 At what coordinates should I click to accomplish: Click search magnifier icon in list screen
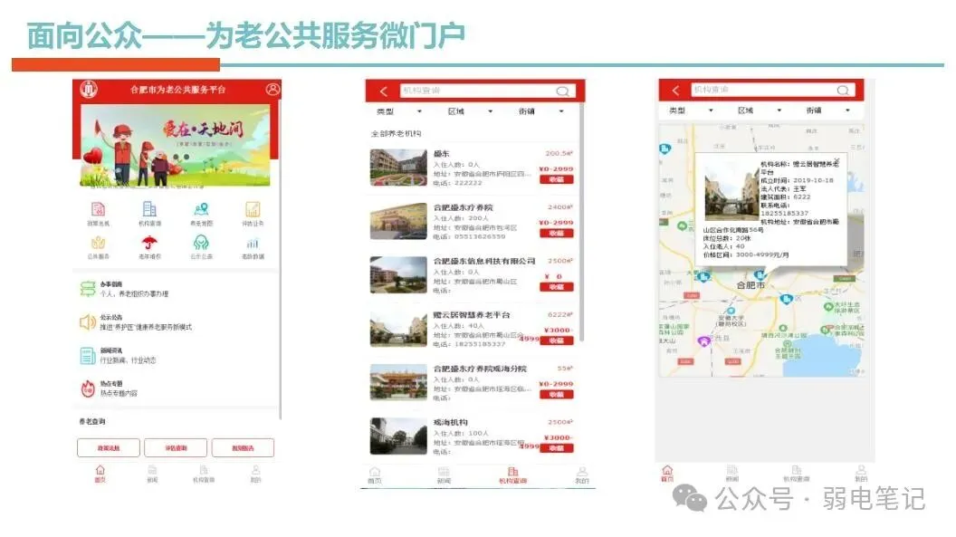(x=562, y=91)
